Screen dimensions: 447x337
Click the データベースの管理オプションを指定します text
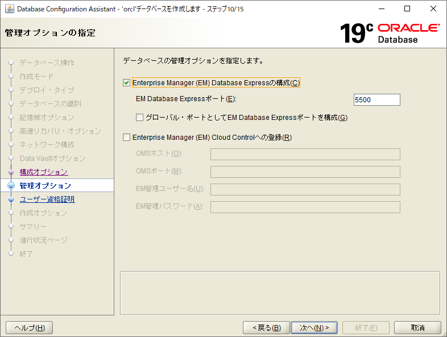click(193, 61)
